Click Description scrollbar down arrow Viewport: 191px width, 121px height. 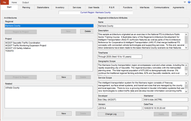pyautogui.click(x=186, y=48)
